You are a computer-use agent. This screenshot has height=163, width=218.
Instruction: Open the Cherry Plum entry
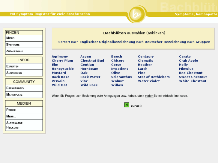tap(62, 61)
